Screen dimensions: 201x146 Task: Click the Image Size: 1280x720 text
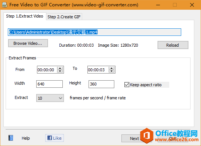(118, 45)
